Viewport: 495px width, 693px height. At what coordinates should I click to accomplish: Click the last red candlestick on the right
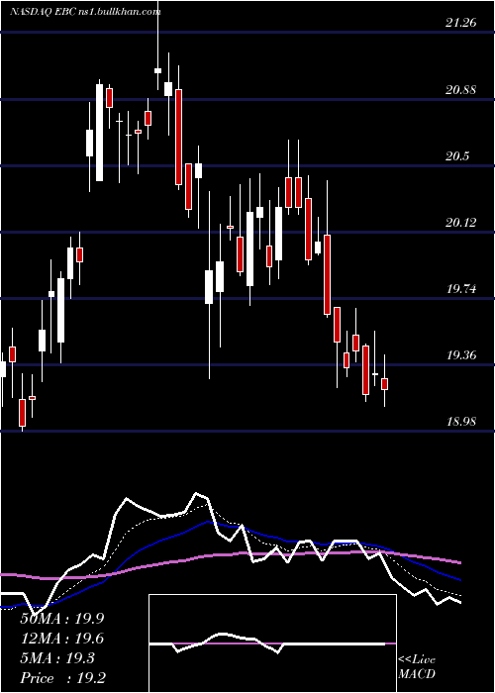point(384,384)
